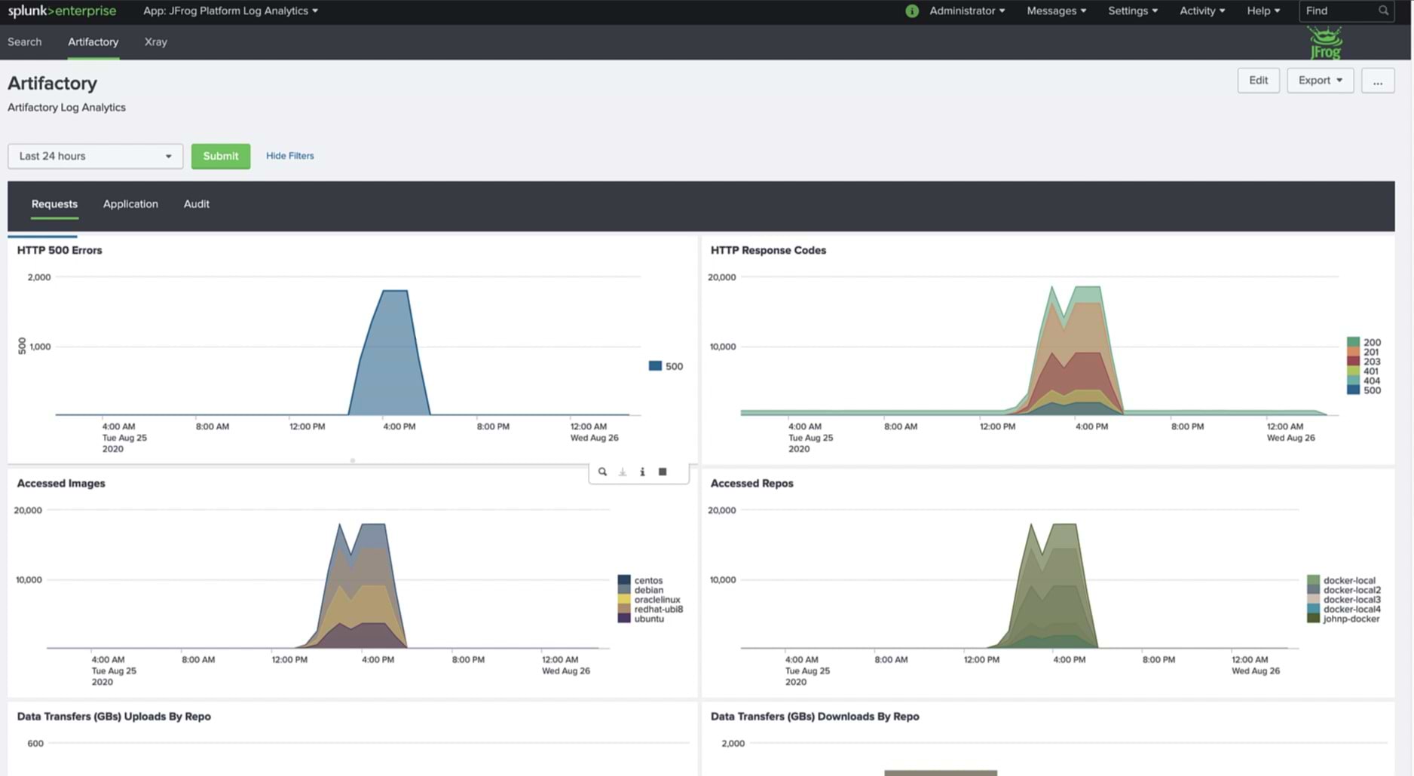Open the Xray section

click(155, 42)
